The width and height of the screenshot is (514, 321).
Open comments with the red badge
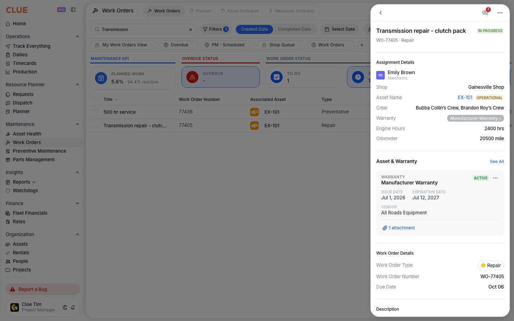[485, 13]
